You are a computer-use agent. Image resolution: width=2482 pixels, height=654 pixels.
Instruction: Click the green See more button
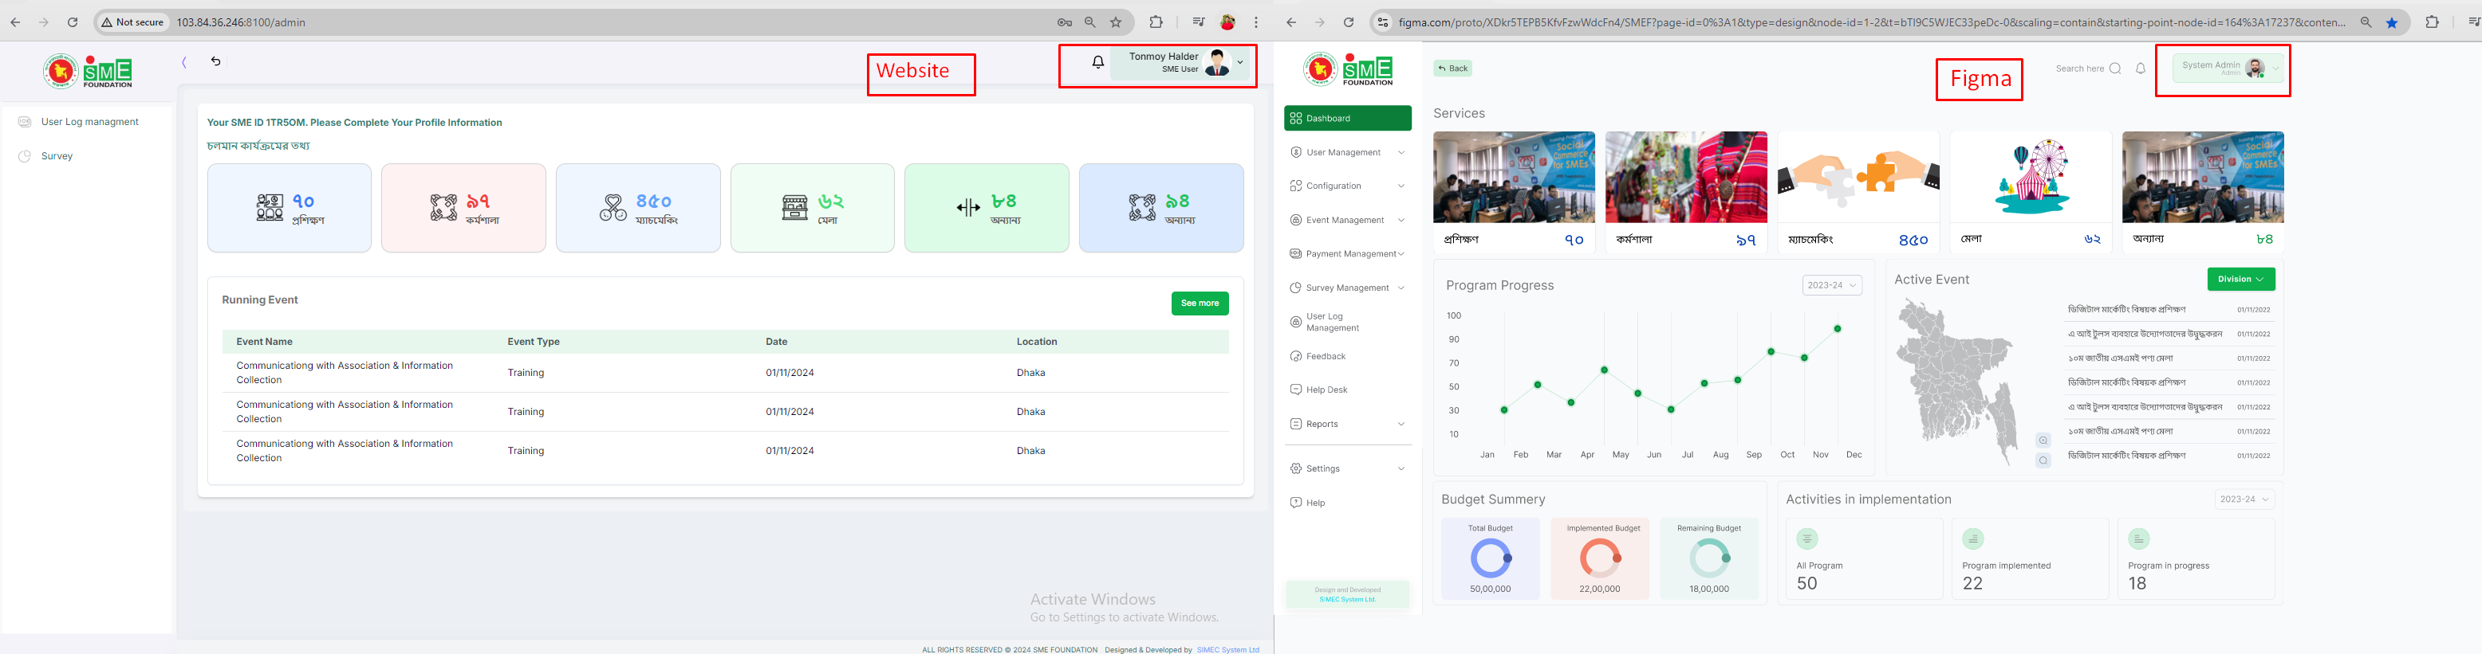pos(1200,303)
